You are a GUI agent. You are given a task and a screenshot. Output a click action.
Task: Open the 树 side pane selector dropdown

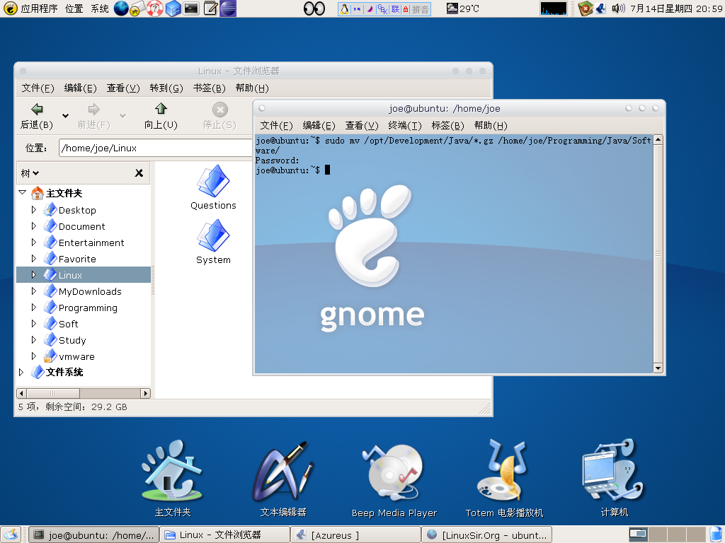pyautogui.click(x=30, y=173)
